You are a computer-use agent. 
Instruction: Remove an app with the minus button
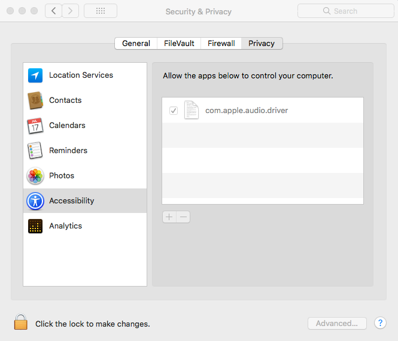(183, 217)
